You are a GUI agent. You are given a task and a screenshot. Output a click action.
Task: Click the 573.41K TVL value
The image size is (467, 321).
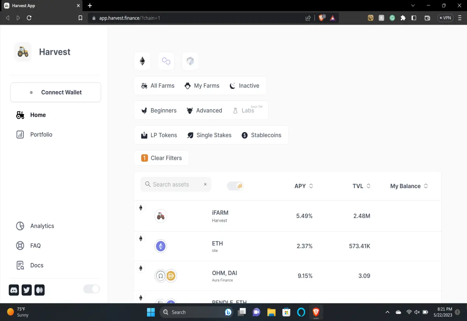coord(360,246)
